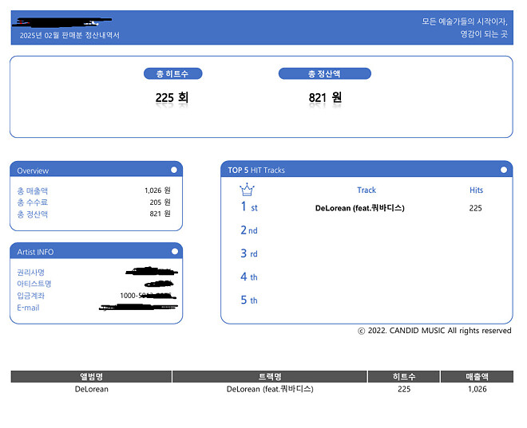Click the 225 cell in bottom table
Screen dimensions: 527x428
[x=404, y=389]
